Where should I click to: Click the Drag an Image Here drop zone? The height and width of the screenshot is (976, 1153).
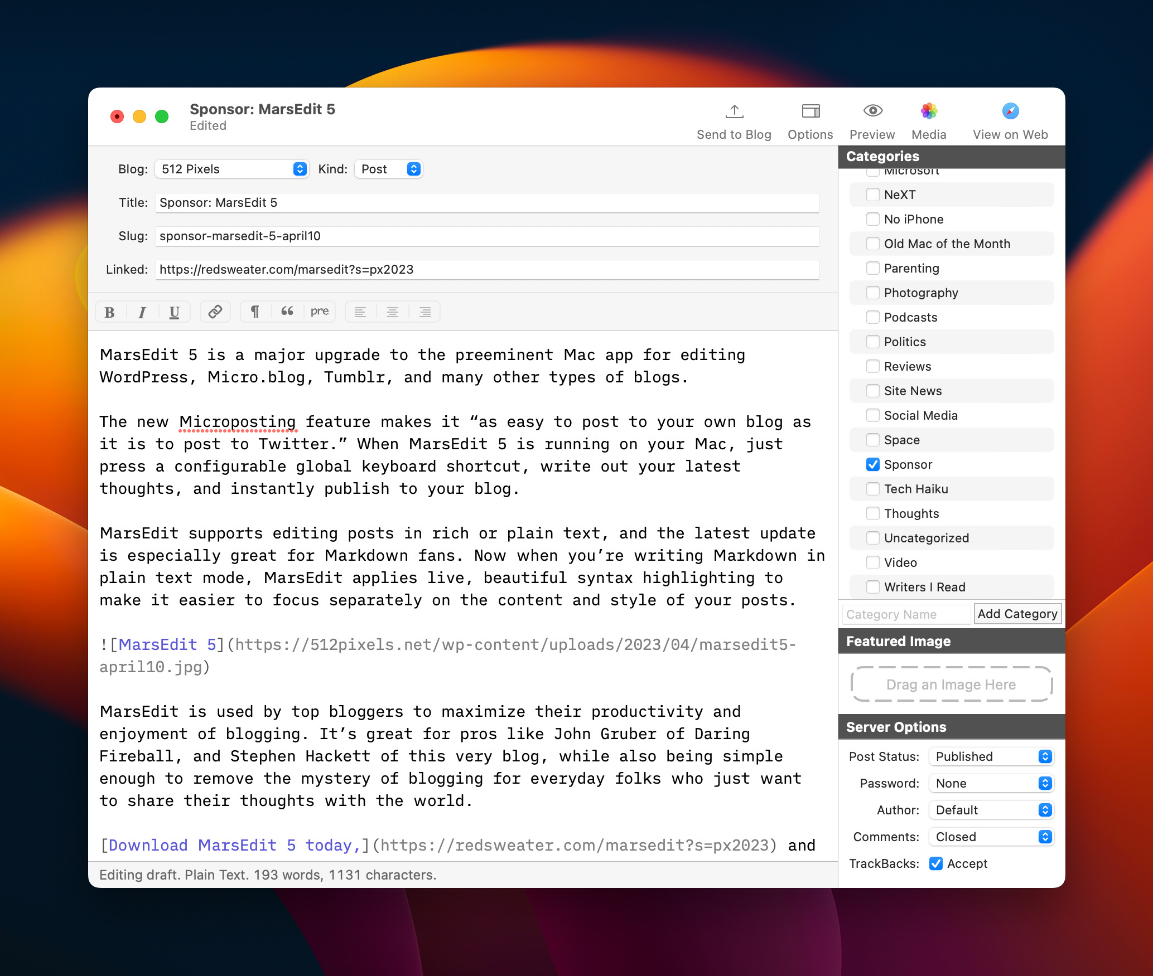tap(951, 684)
